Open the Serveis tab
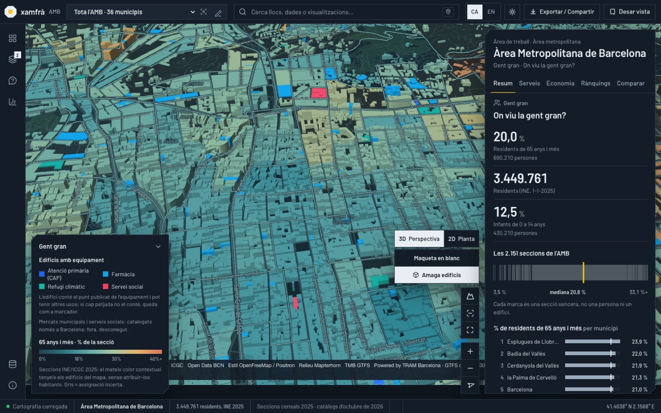The height and width of the screenshot is (413, 661). [x=529, y=83]
